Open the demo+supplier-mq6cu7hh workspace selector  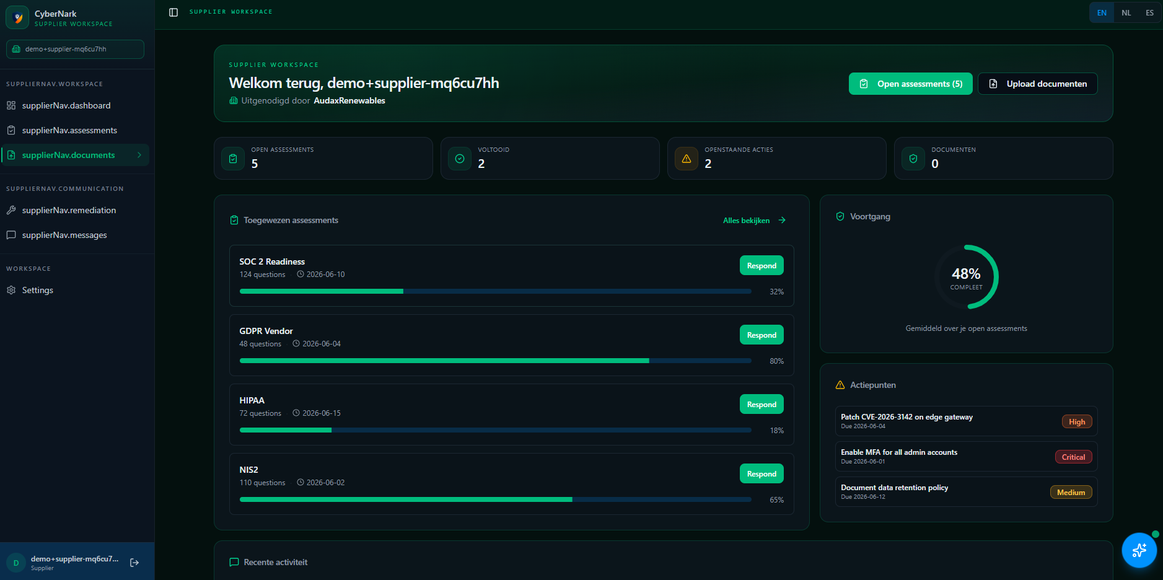[x=75, y=49]
